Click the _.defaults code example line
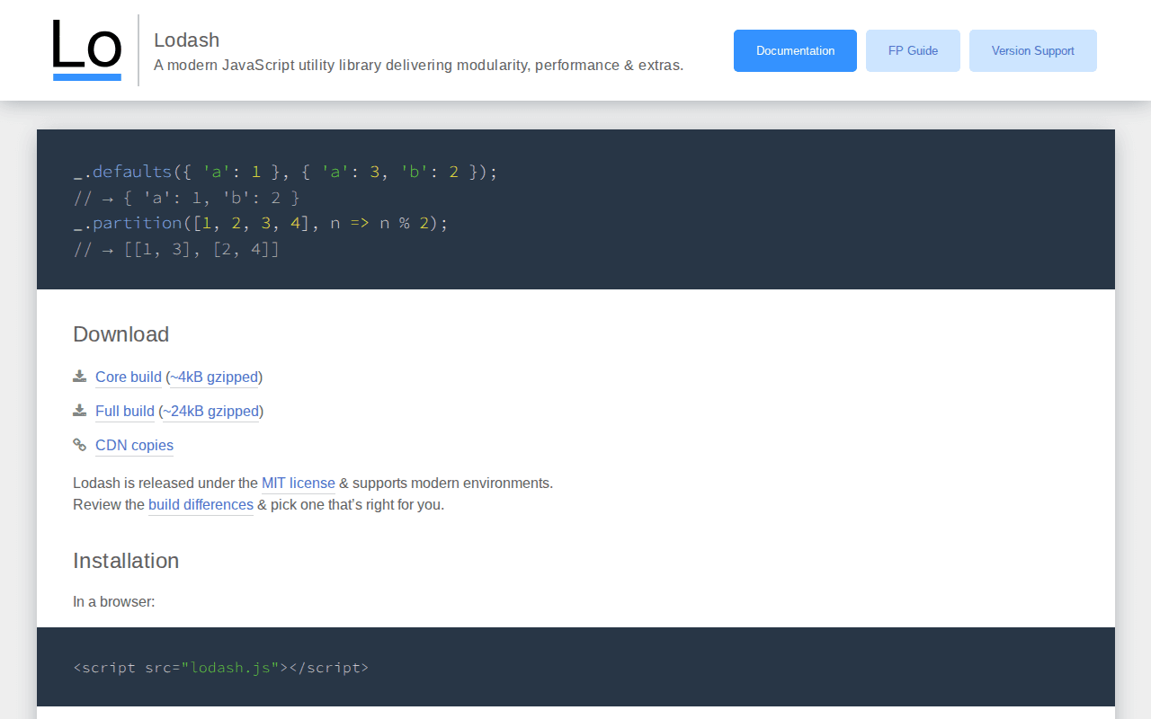This screenshot has width=1151, height=719. (x=285, y=172)
